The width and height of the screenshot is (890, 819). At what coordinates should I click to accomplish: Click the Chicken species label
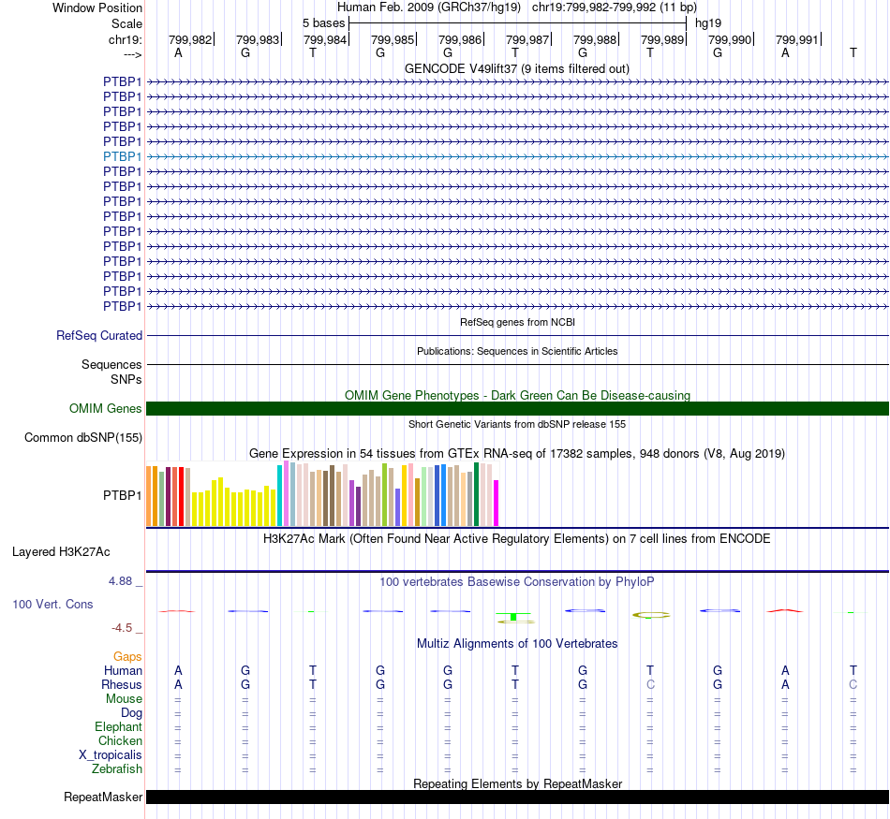click(x=120, y=740)
